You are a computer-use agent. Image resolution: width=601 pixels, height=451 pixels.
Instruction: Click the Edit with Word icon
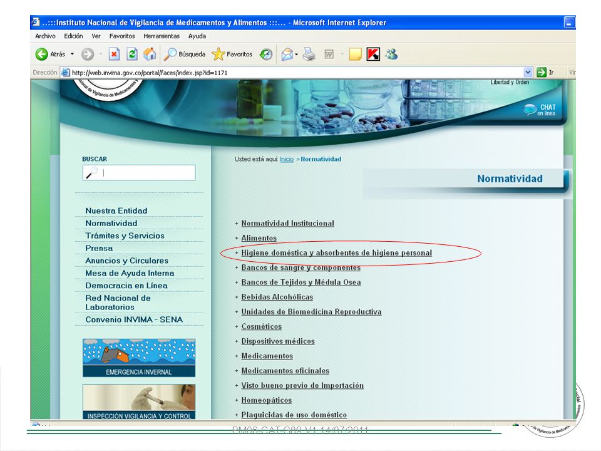329,54
